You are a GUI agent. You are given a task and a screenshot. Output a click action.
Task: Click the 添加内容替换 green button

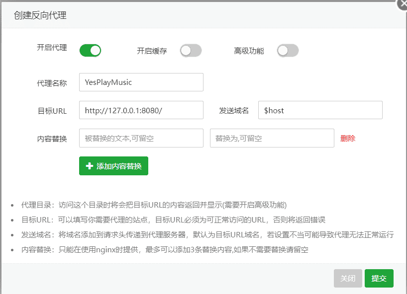[x=113, y=166]
